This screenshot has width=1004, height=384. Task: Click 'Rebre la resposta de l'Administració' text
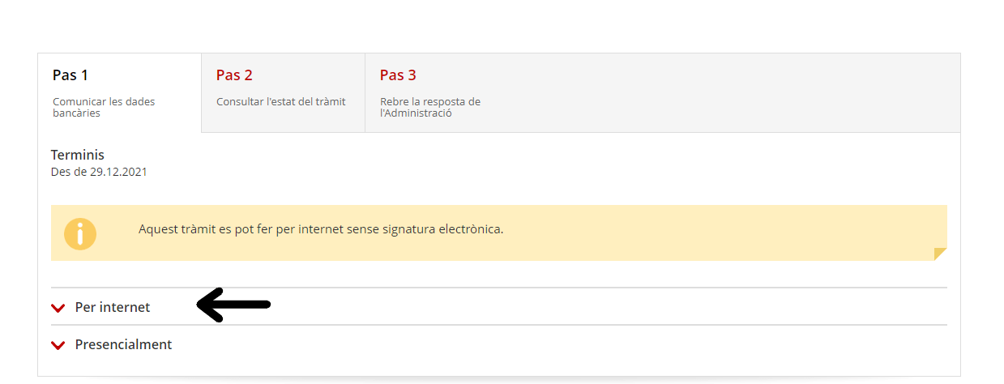point(430,107)
